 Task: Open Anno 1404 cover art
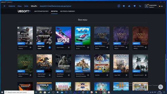pyautogui.click(x=140, y=36)
